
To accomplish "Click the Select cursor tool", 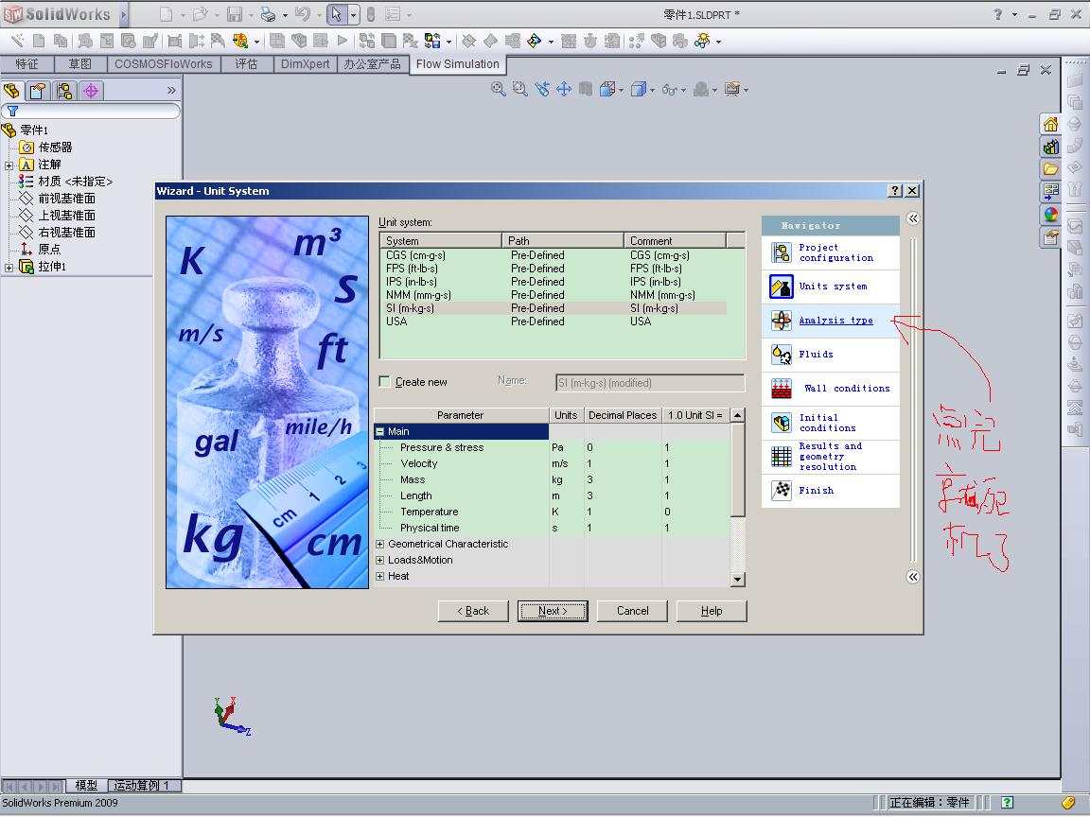I will 337,14.
